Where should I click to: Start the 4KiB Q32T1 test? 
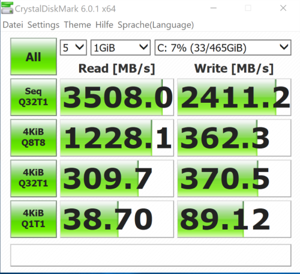coord(34,178)
